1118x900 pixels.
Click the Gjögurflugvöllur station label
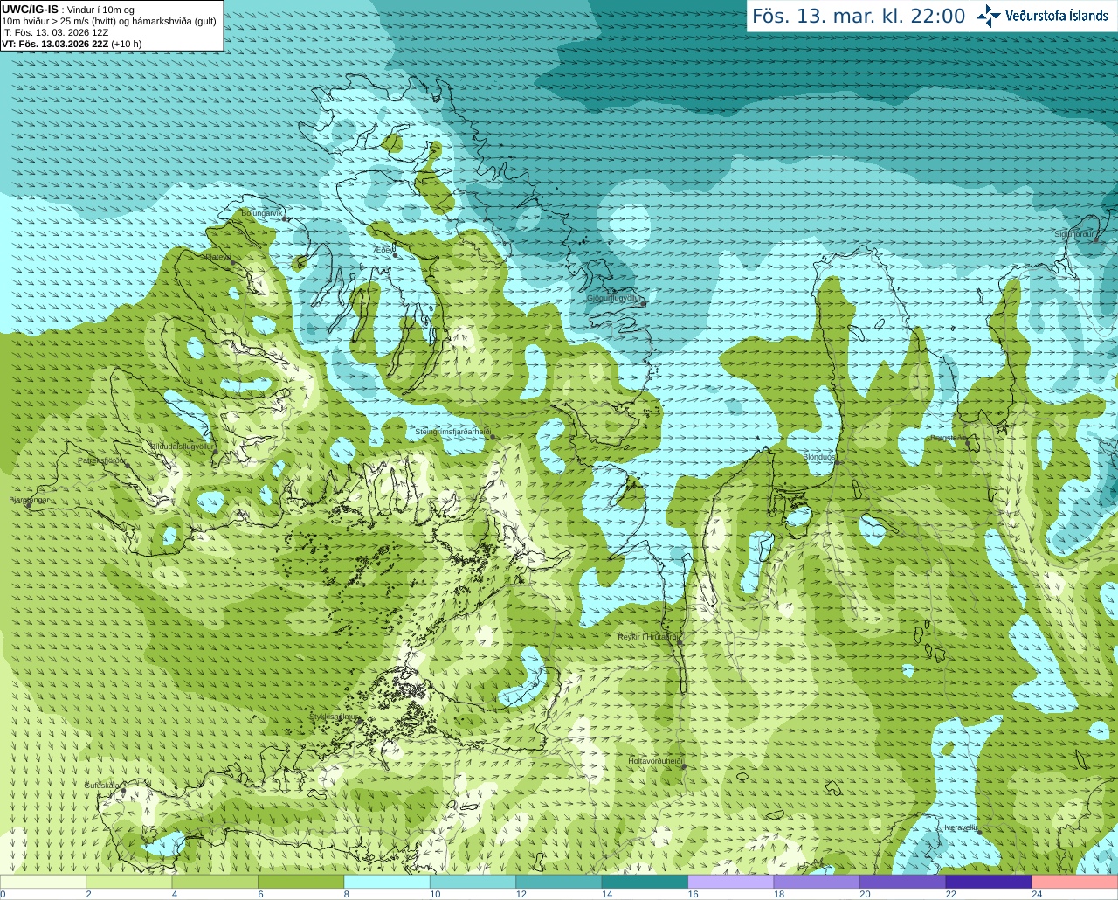click(615, 298)
